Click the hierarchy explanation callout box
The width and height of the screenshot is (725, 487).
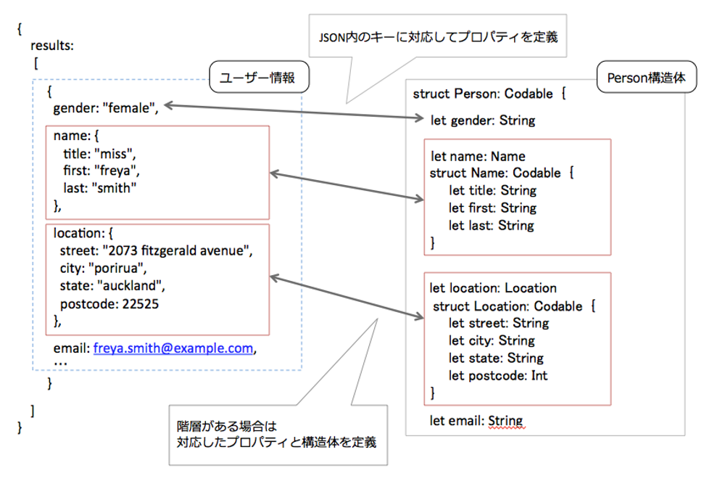click(278, 435)
